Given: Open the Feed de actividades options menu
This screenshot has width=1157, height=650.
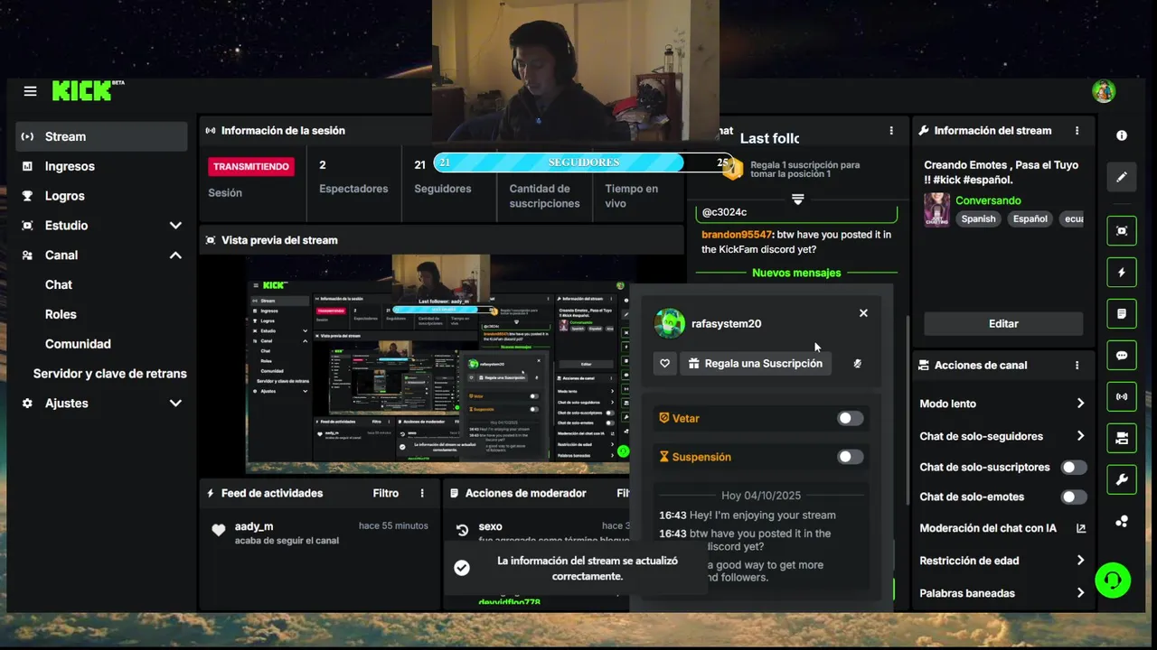Looking at the screenshot, I should click(422, 494).
